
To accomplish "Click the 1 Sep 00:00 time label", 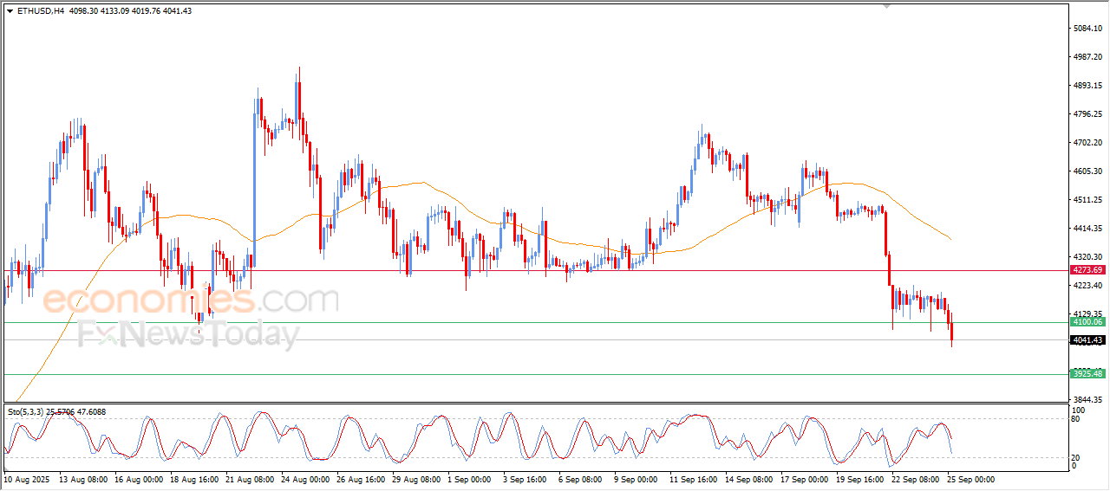I will pyautogui.click(x=469, y=479).
